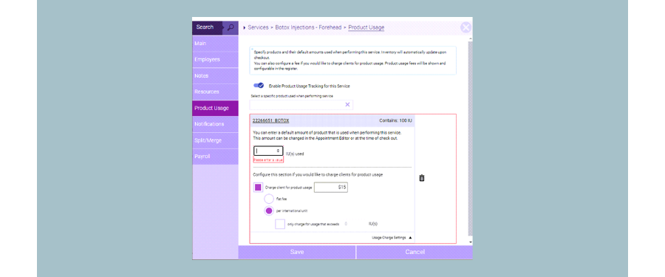Select per international unit radio option
This screenshot has width=665, height=277.
(269, 211)
